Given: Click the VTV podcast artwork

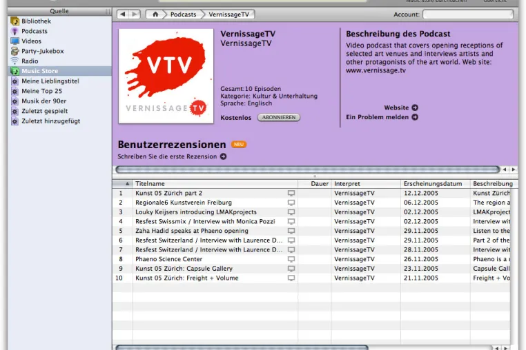Looking at the screenshot, I should click(166, 76).
